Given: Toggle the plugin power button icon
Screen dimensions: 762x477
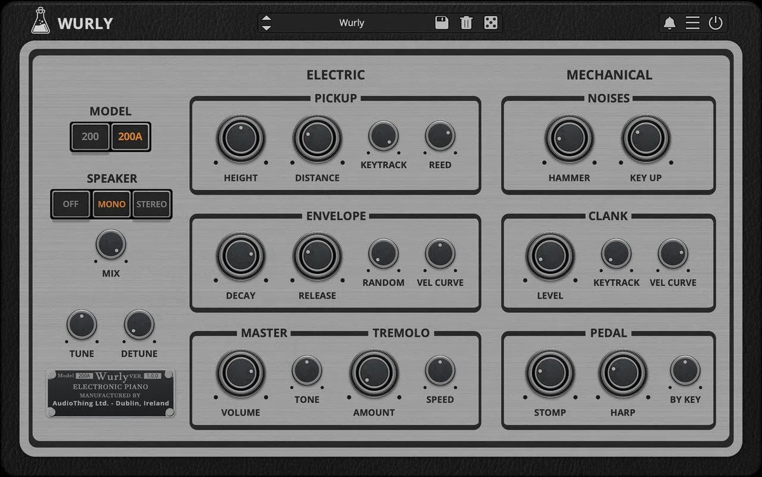Looking at the screenshot, I should pyautogui.click(x=716, y=22).
